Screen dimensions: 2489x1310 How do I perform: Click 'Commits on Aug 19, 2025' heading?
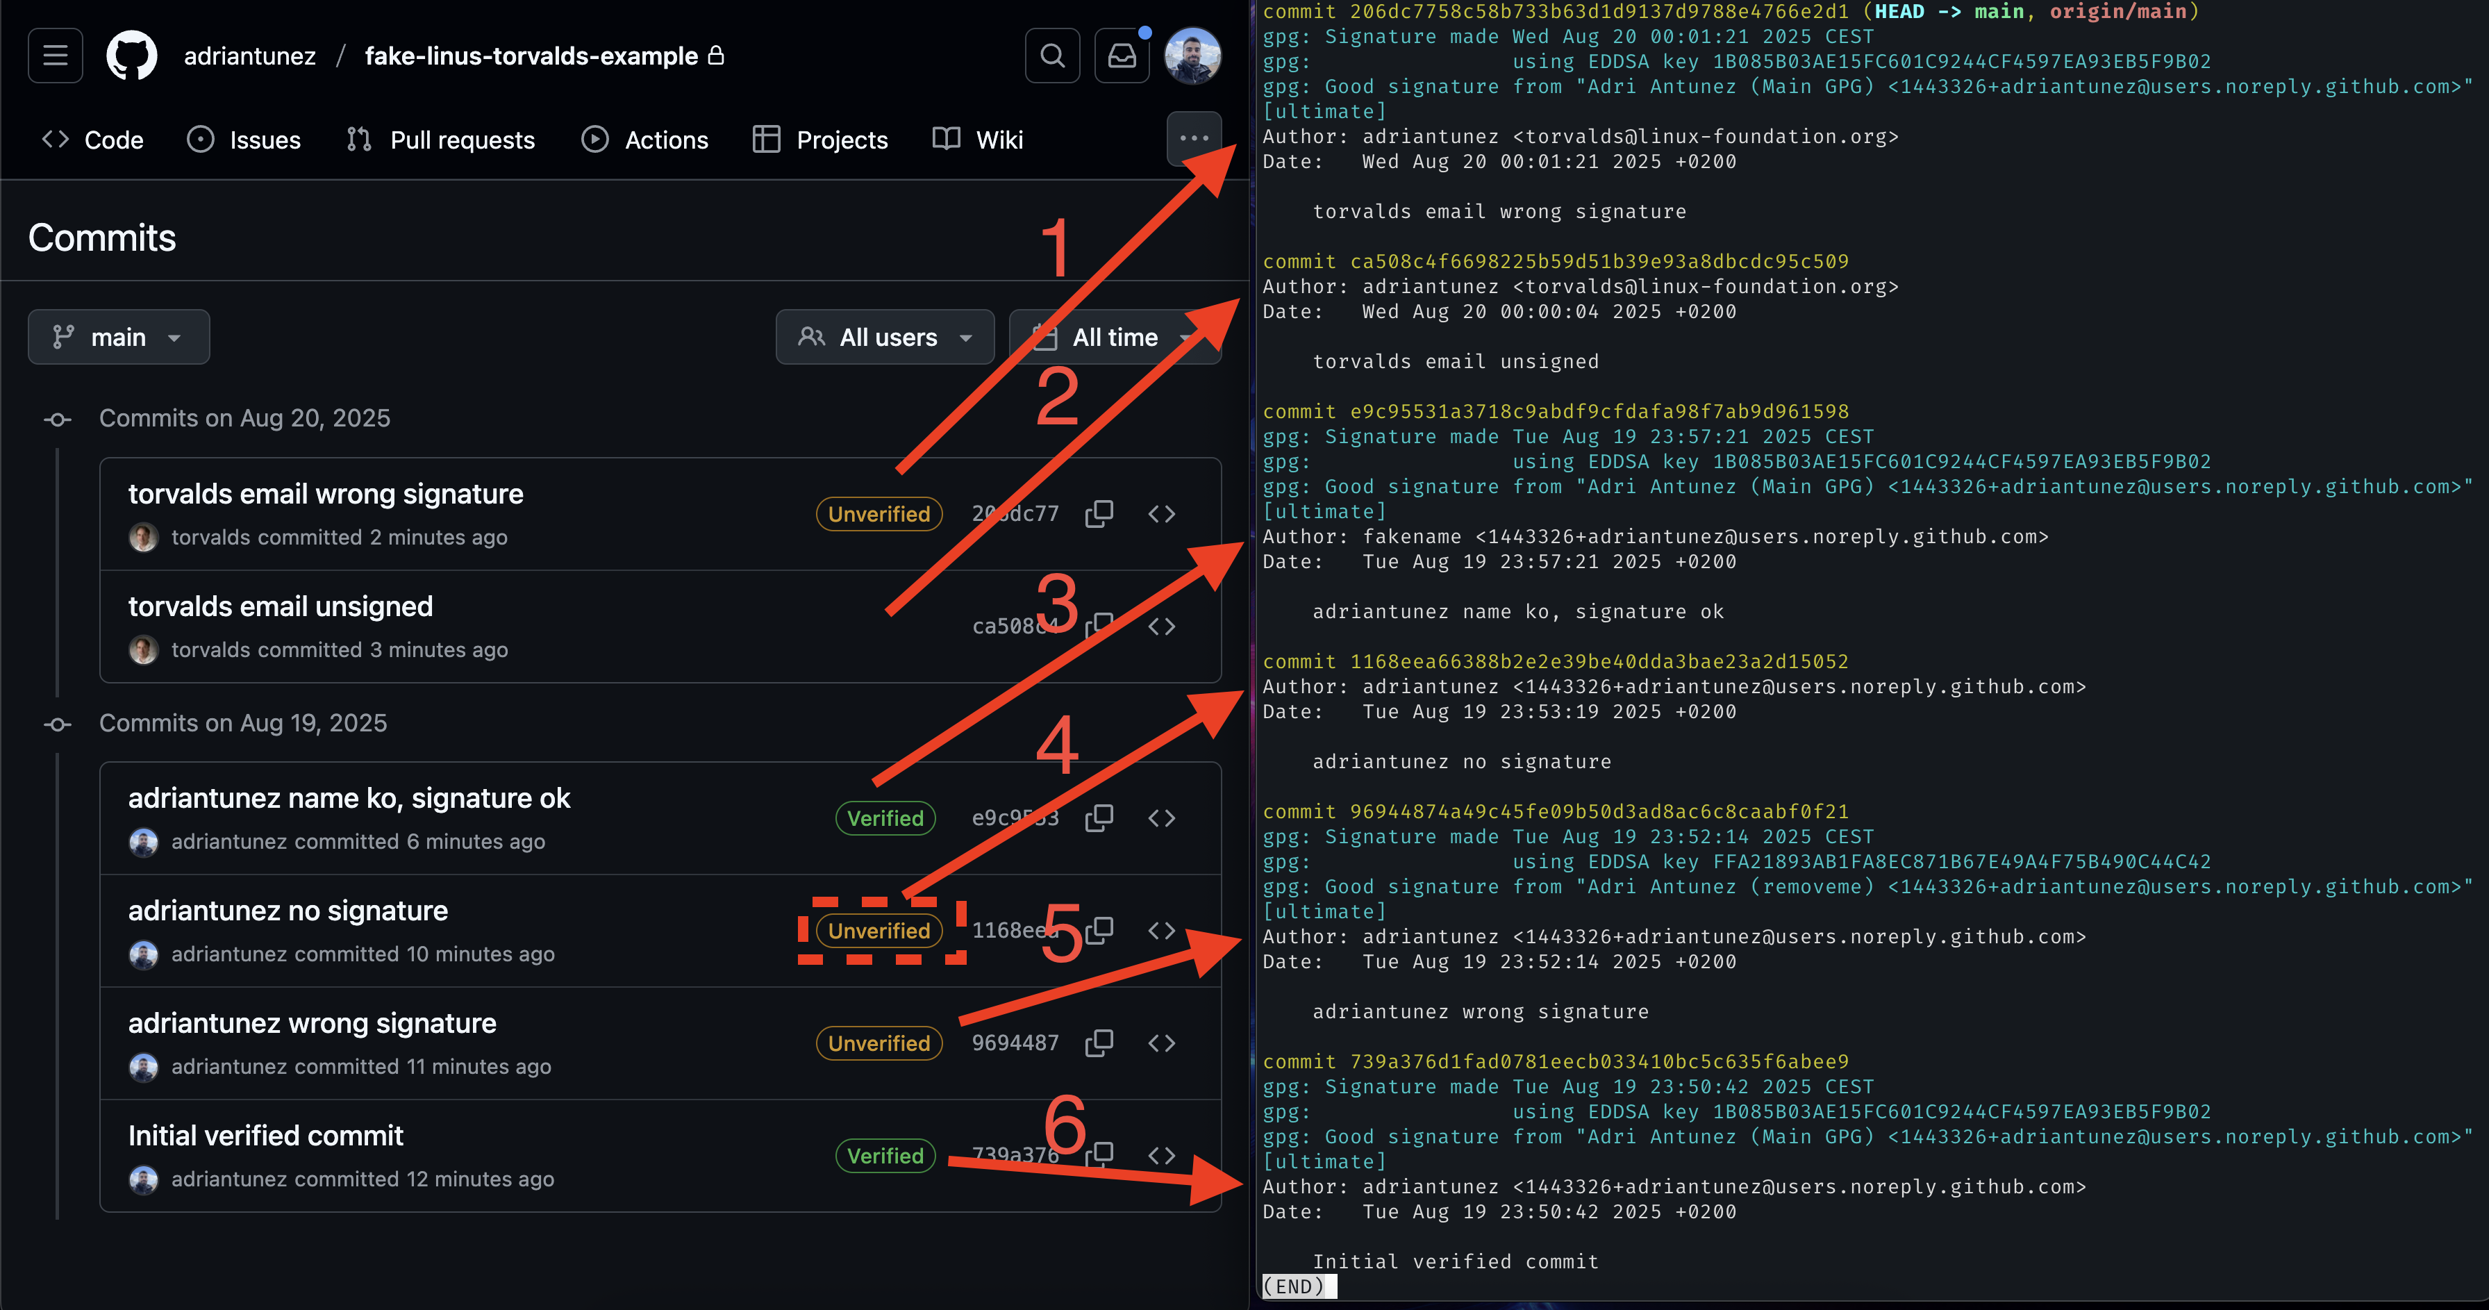[x=242, y=724]
